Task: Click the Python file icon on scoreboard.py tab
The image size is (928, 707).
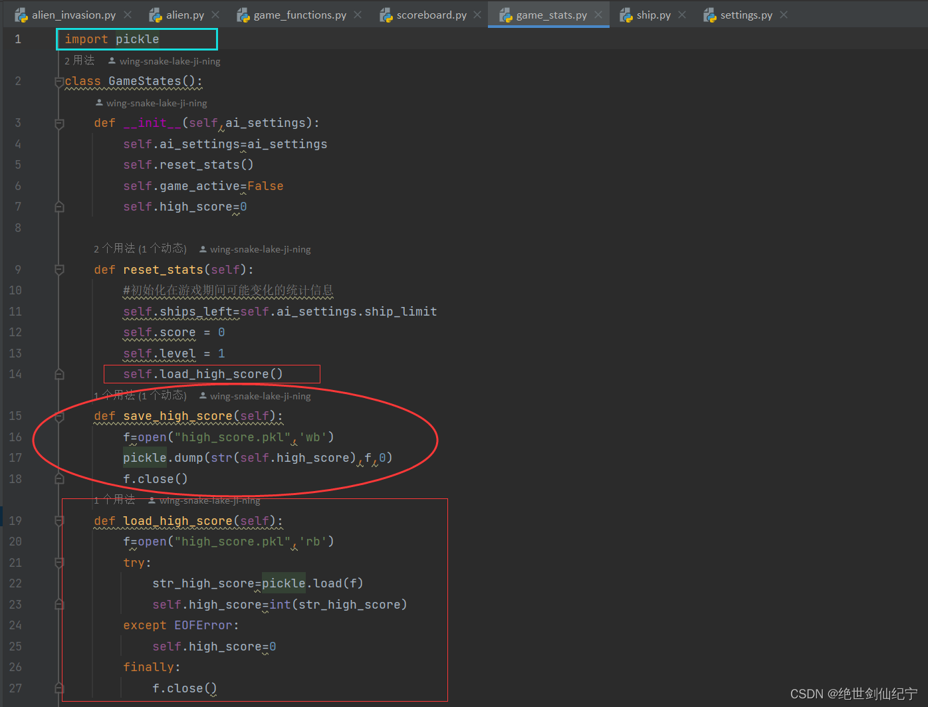Action: coord(386,15)
